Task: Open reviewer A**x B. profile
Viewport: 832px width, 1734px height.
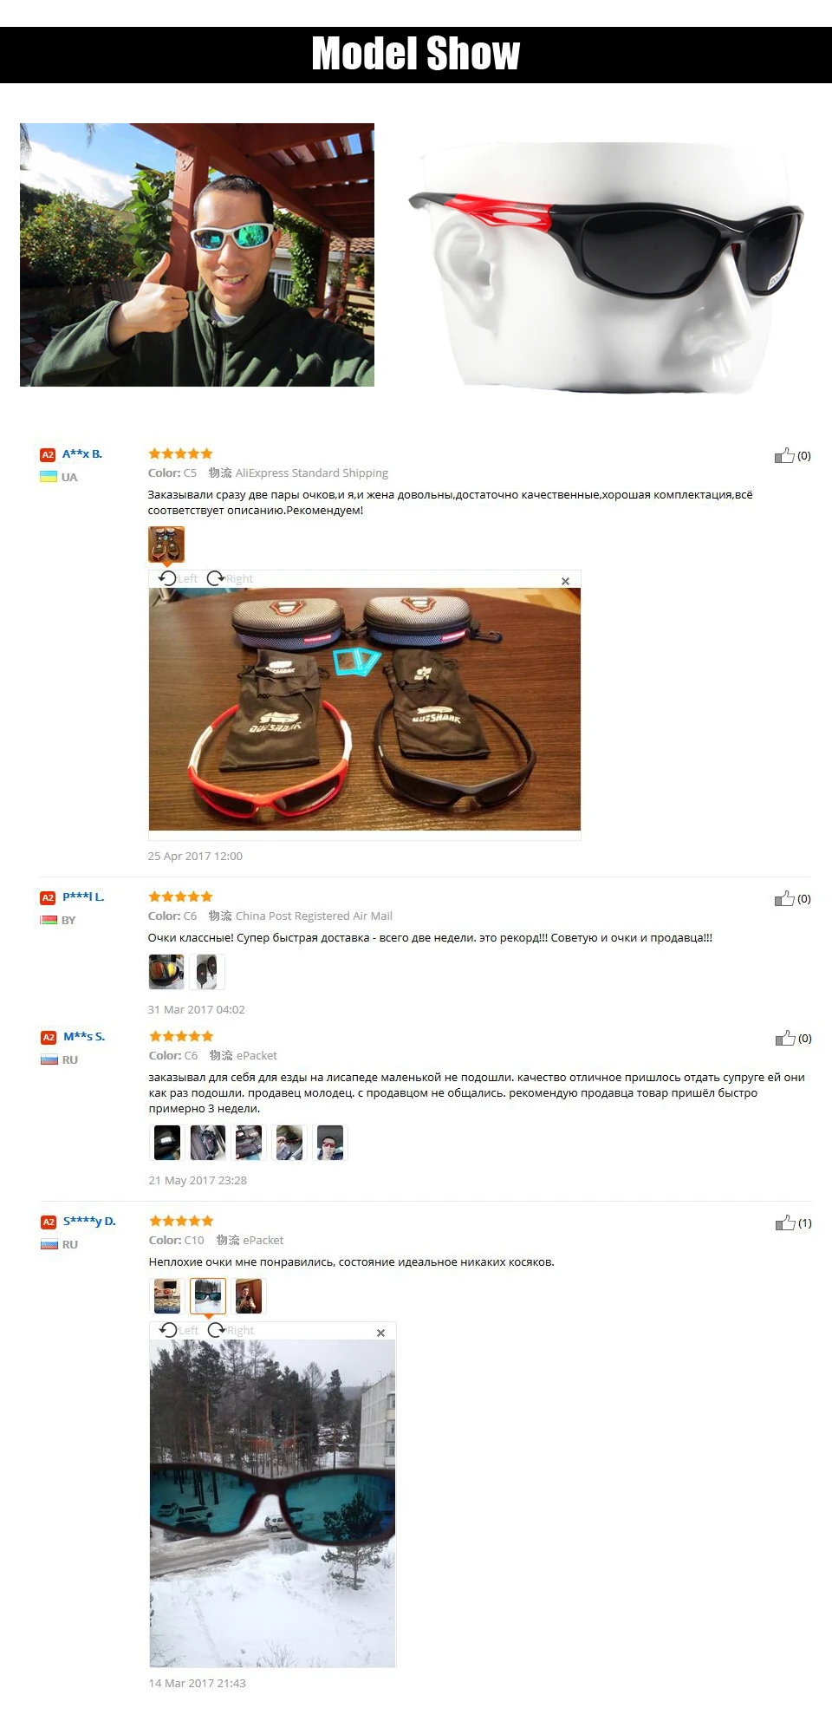Action: point(82,453)
